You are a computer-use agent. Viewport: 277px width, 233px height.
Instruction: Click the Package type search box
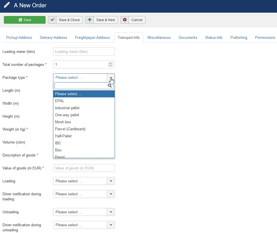[x=84, y=86]
